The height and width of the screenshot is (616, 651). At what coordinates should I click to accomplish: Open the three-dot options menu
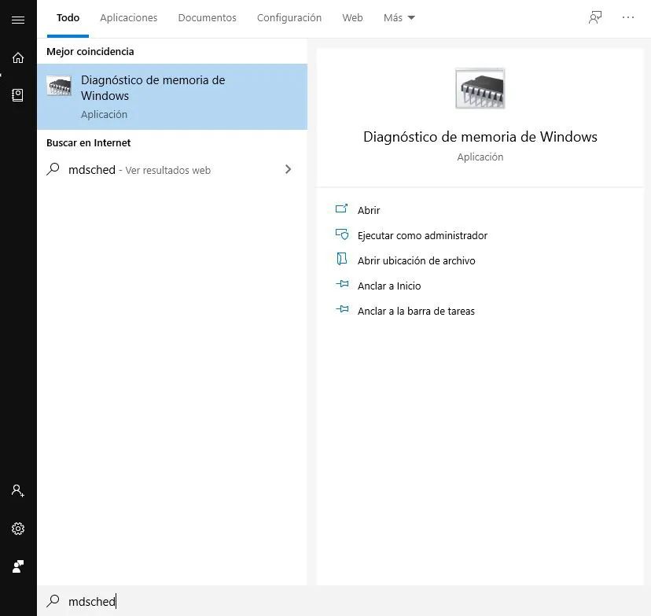point(628,17)
